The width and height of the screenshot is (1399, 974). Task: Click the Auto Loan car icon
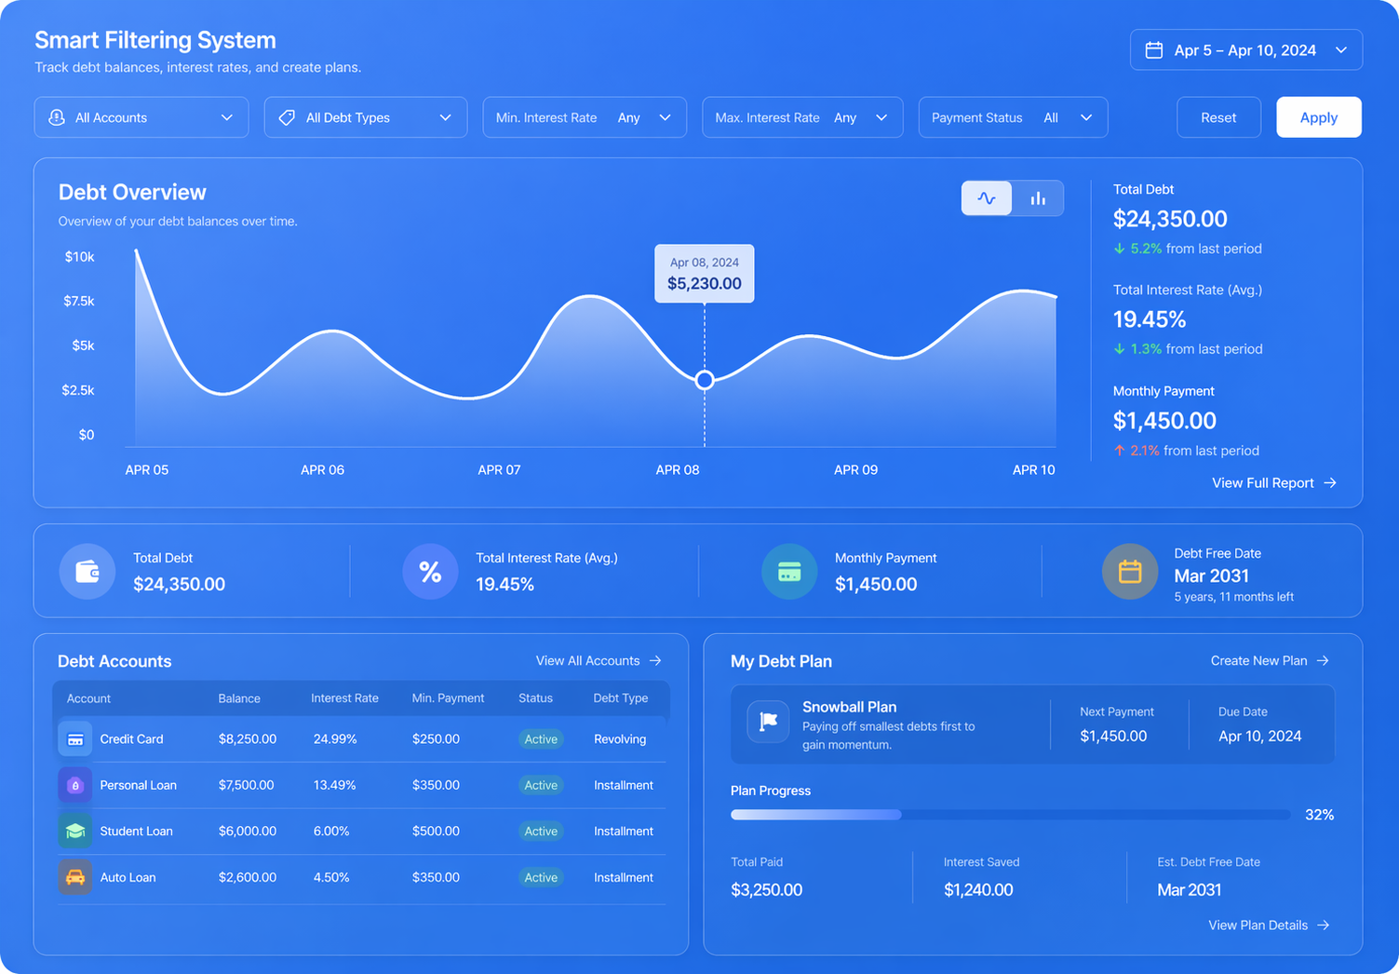(x=75, y=877)
